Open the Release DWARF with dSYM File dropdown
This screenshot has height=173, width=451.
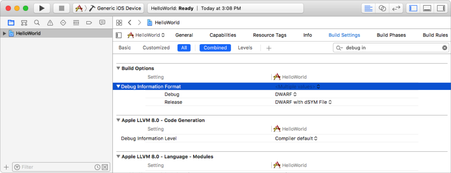click(x=304, y=102)
